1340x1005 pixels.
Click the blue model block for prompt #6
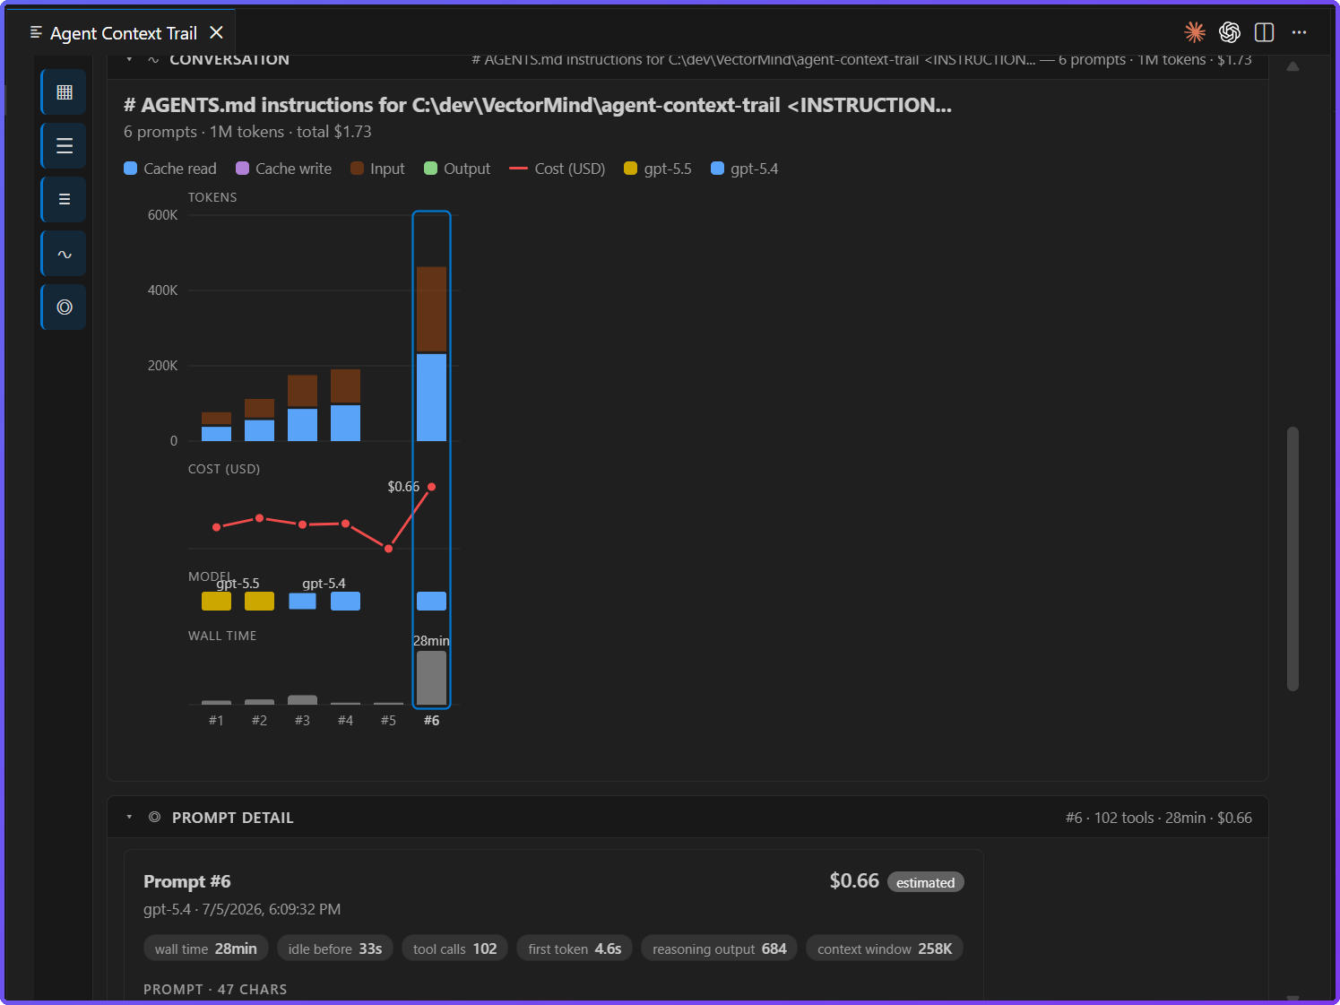(x=431, y=601)
